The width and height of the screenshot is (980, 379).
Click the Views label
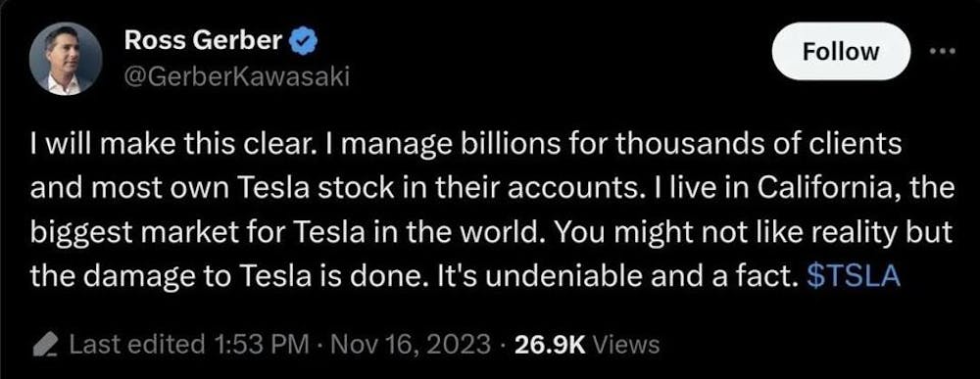pos(625,344)
